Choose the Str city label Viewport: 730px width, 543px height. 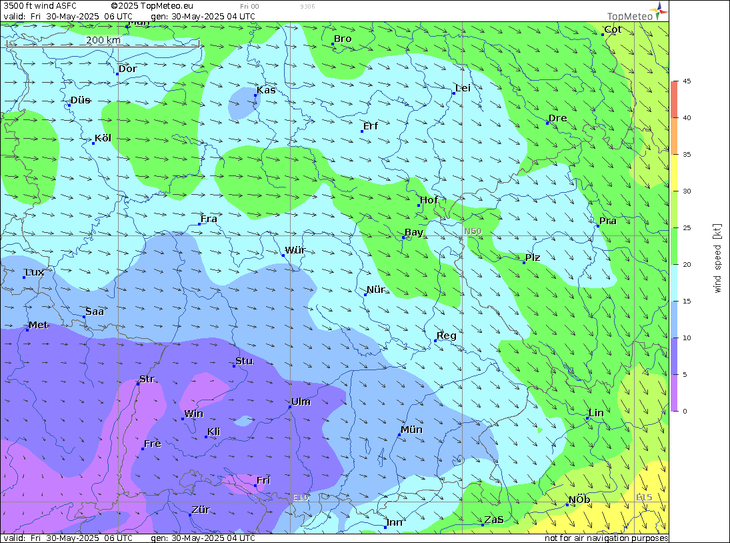click(147, 379)
